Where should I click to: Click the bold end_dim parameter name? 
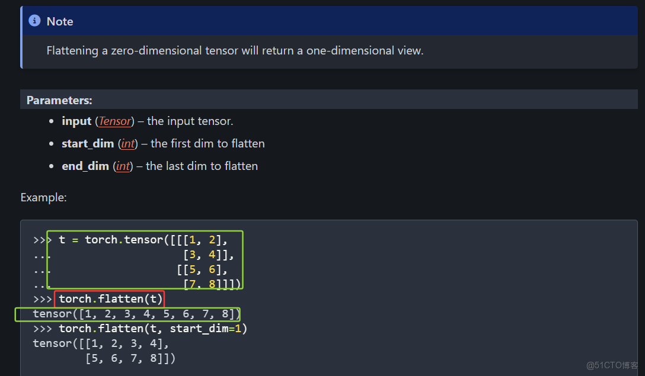tap(85, 166)
